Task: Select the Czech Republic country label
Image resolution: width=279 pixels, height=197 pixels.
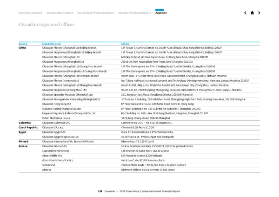Action: tap(29, 127)
